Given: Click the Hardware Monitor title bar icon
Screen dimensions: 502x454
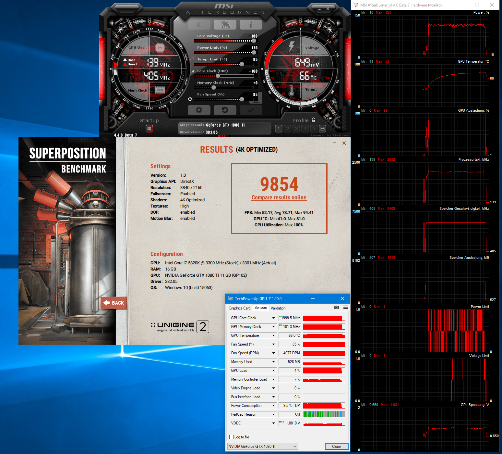Looking at the screenshot, I should coord(356,5).
